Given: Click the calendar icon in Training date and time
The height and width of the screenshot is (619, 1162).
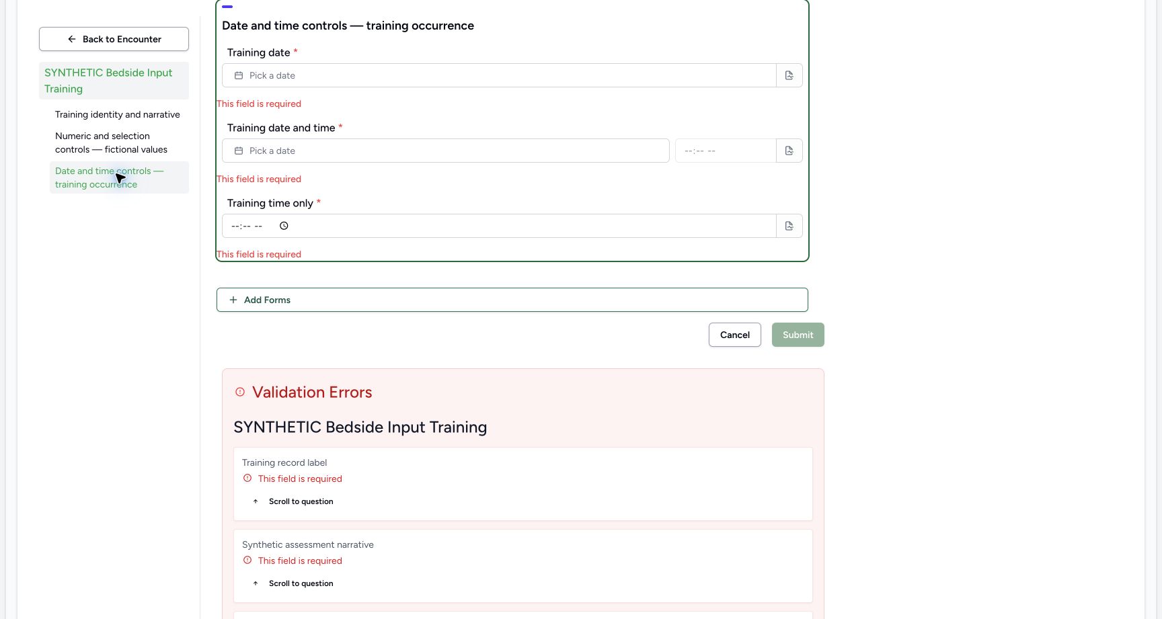Looking at the screenshot, I should click(x=239, y=151).
